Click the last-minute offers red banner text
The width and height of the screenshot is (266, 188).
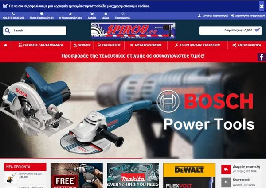coord(133,56)
